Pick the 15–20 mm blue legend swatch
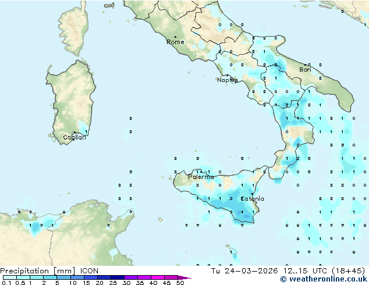Viewport: 369px width, 285px height. [91, 277]
